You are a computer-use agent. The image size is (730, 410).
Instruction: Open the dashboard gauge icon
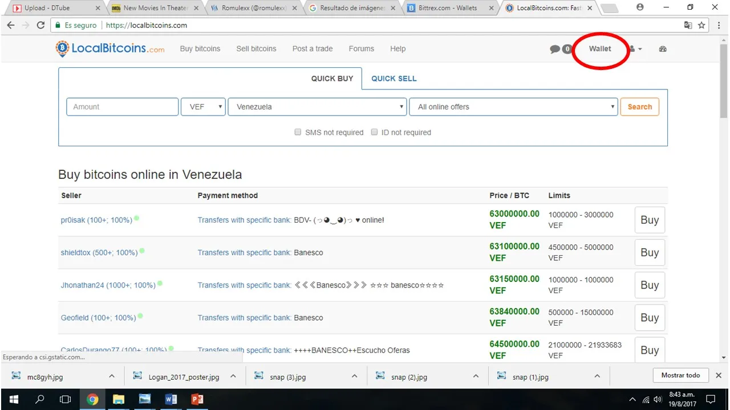(663, 49)
